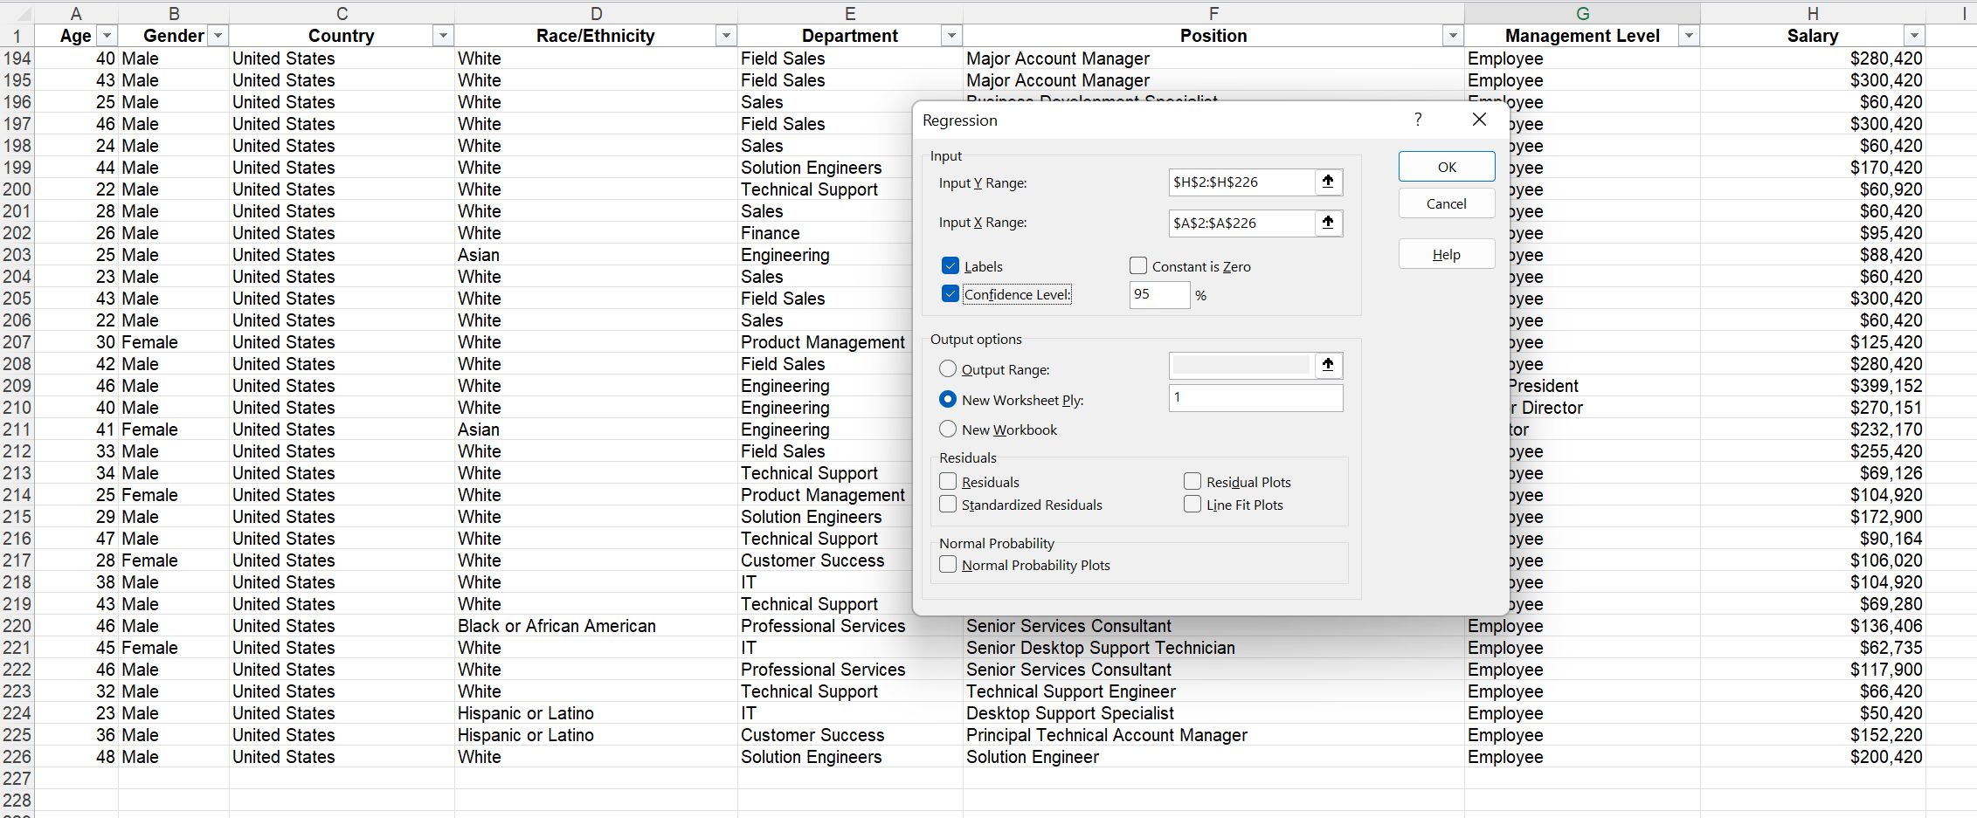Click the Help button in Regression dialog
This screenshot has height=818, width=1977.
coord(1447,254)
